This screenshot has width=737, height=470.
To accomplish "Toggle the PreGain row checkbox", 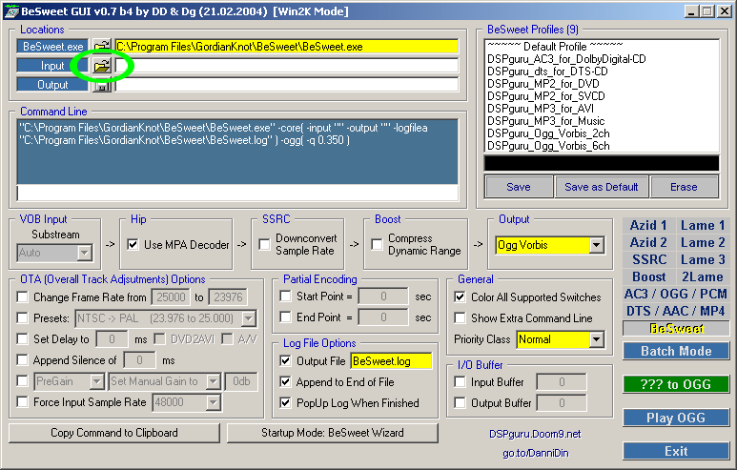I will [22, 380].
